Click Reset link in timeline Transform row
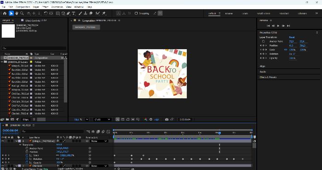This screenshot has height=170, width=322. coord(59,145)
